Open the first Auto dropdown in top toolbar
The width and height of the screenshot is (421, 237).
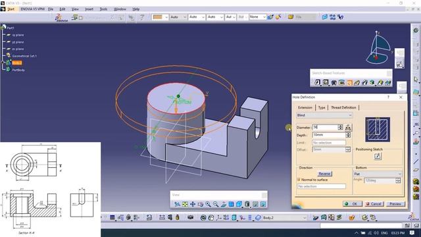(x=178, y=17)
